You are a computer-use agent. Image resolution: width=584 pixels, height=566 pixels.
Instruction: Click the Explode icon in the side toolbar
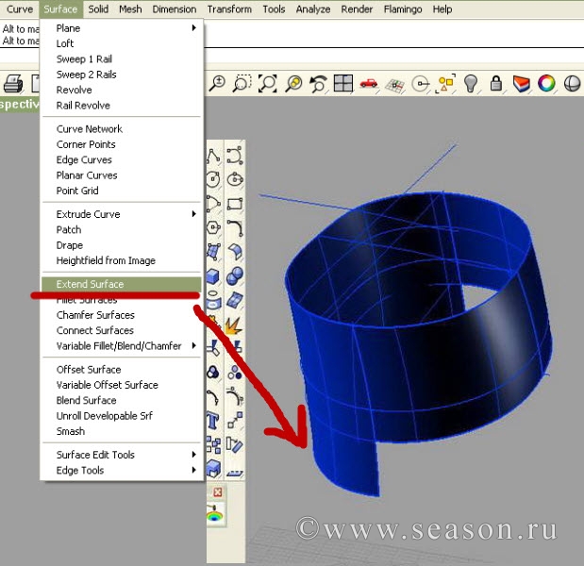235,324
